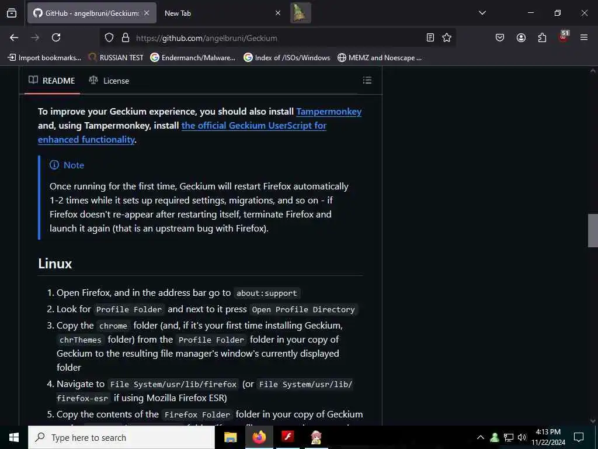
Task: Open MEMZ and Noescape bookmark
Action: (380, 58)
